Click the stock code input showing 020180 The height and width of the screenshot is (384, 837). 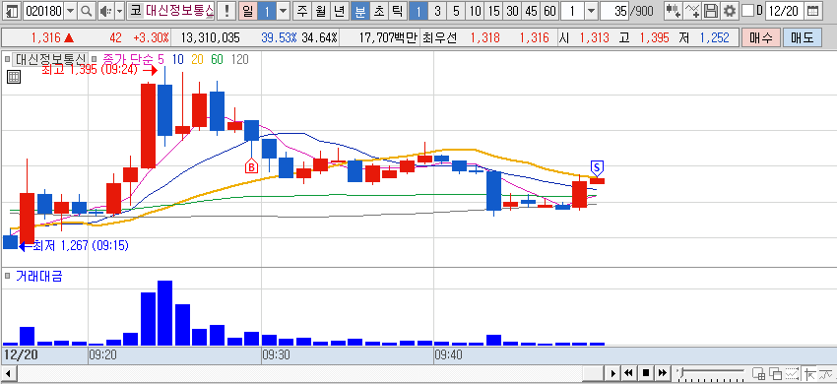click(x=43, y=10)
